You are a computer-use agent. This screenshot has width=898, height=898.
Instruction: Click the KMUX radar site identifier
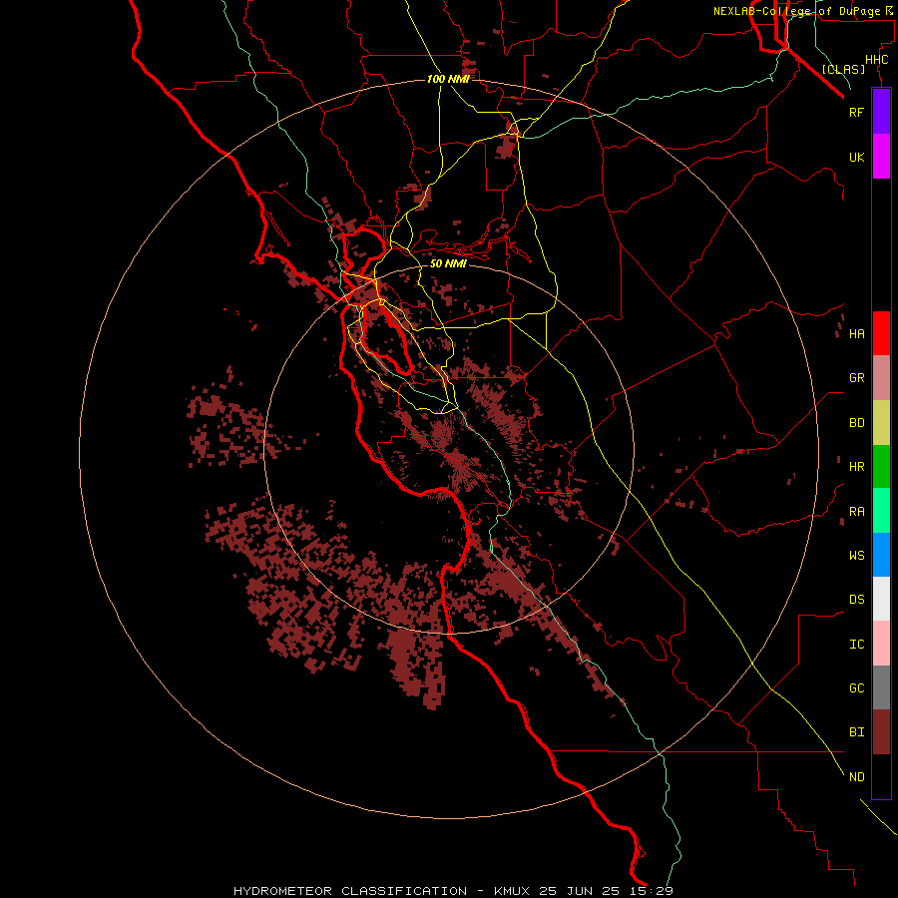pos(512,891)
